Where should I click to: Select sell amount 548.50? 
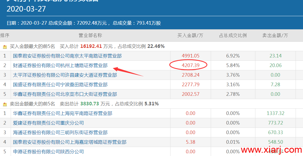point(276,142)
